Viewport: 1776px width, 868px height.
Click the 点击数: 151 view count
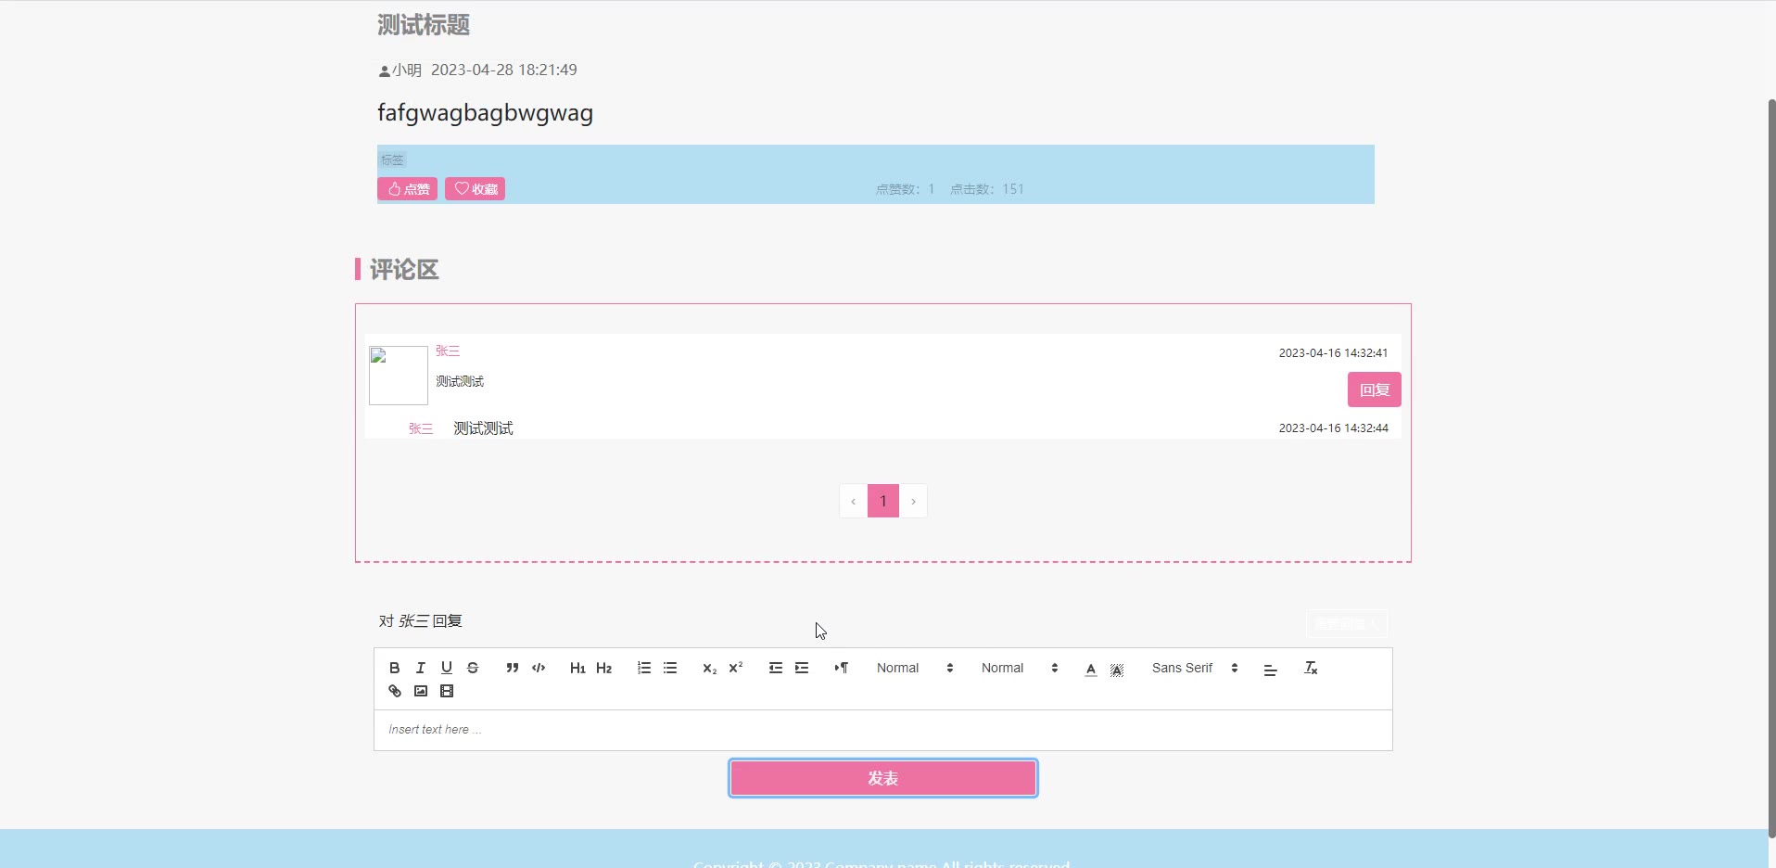point(987,189)
